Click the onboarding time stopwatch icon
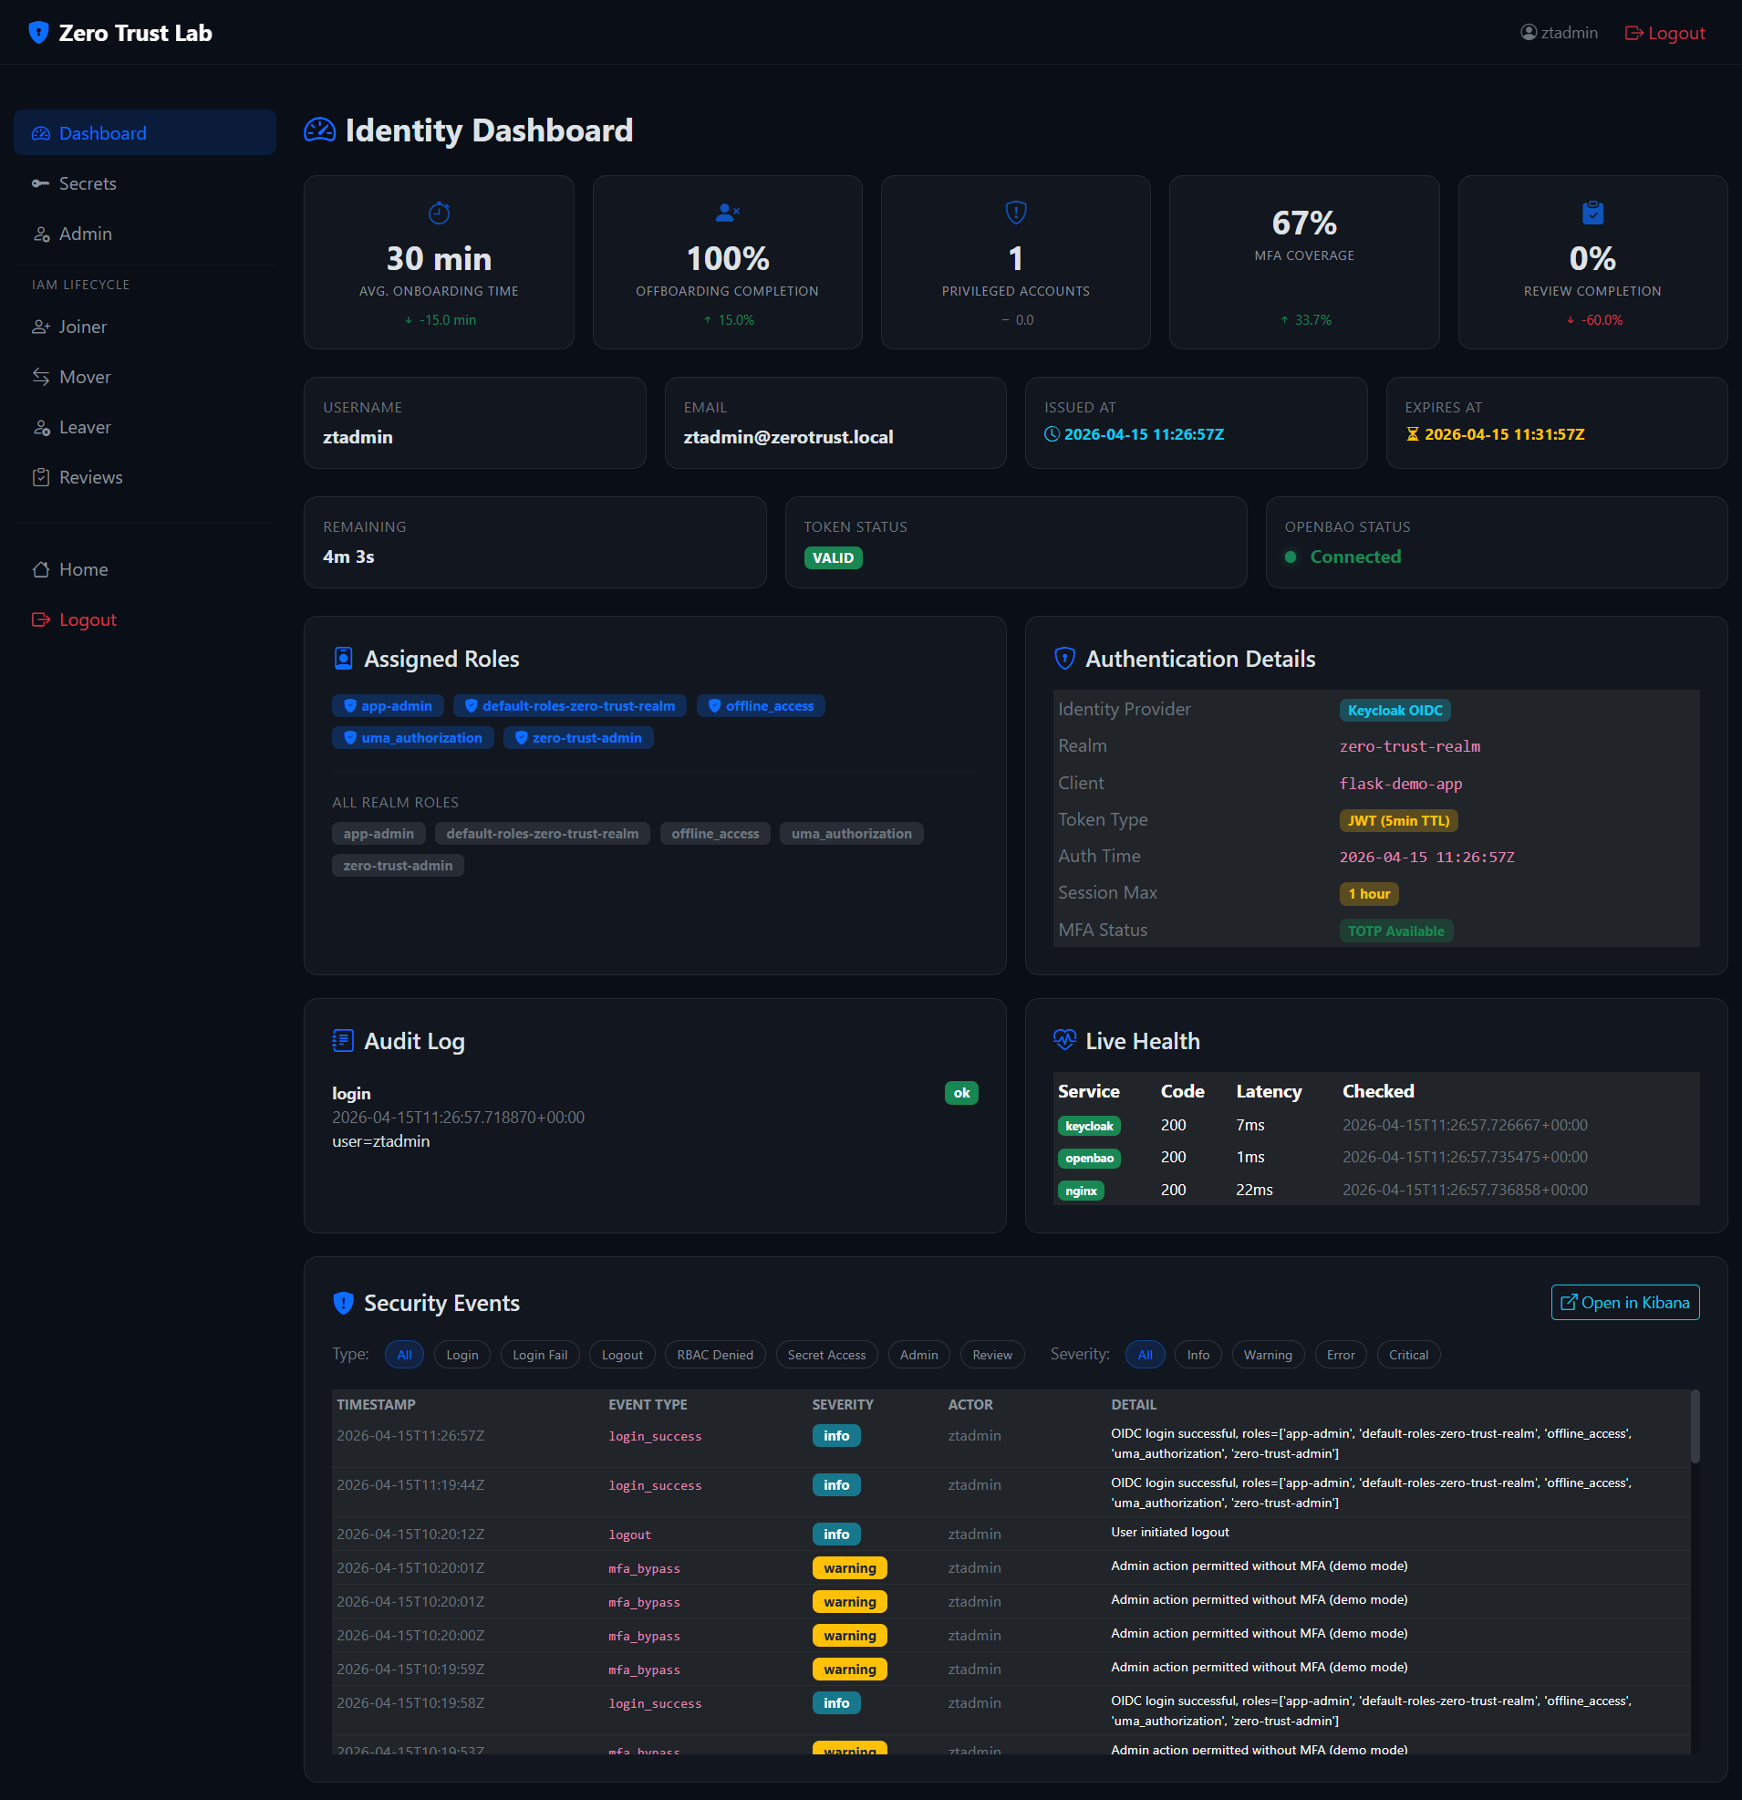Image resolution: width=1742 pixels, height=1800 pixels. point(439,213)
